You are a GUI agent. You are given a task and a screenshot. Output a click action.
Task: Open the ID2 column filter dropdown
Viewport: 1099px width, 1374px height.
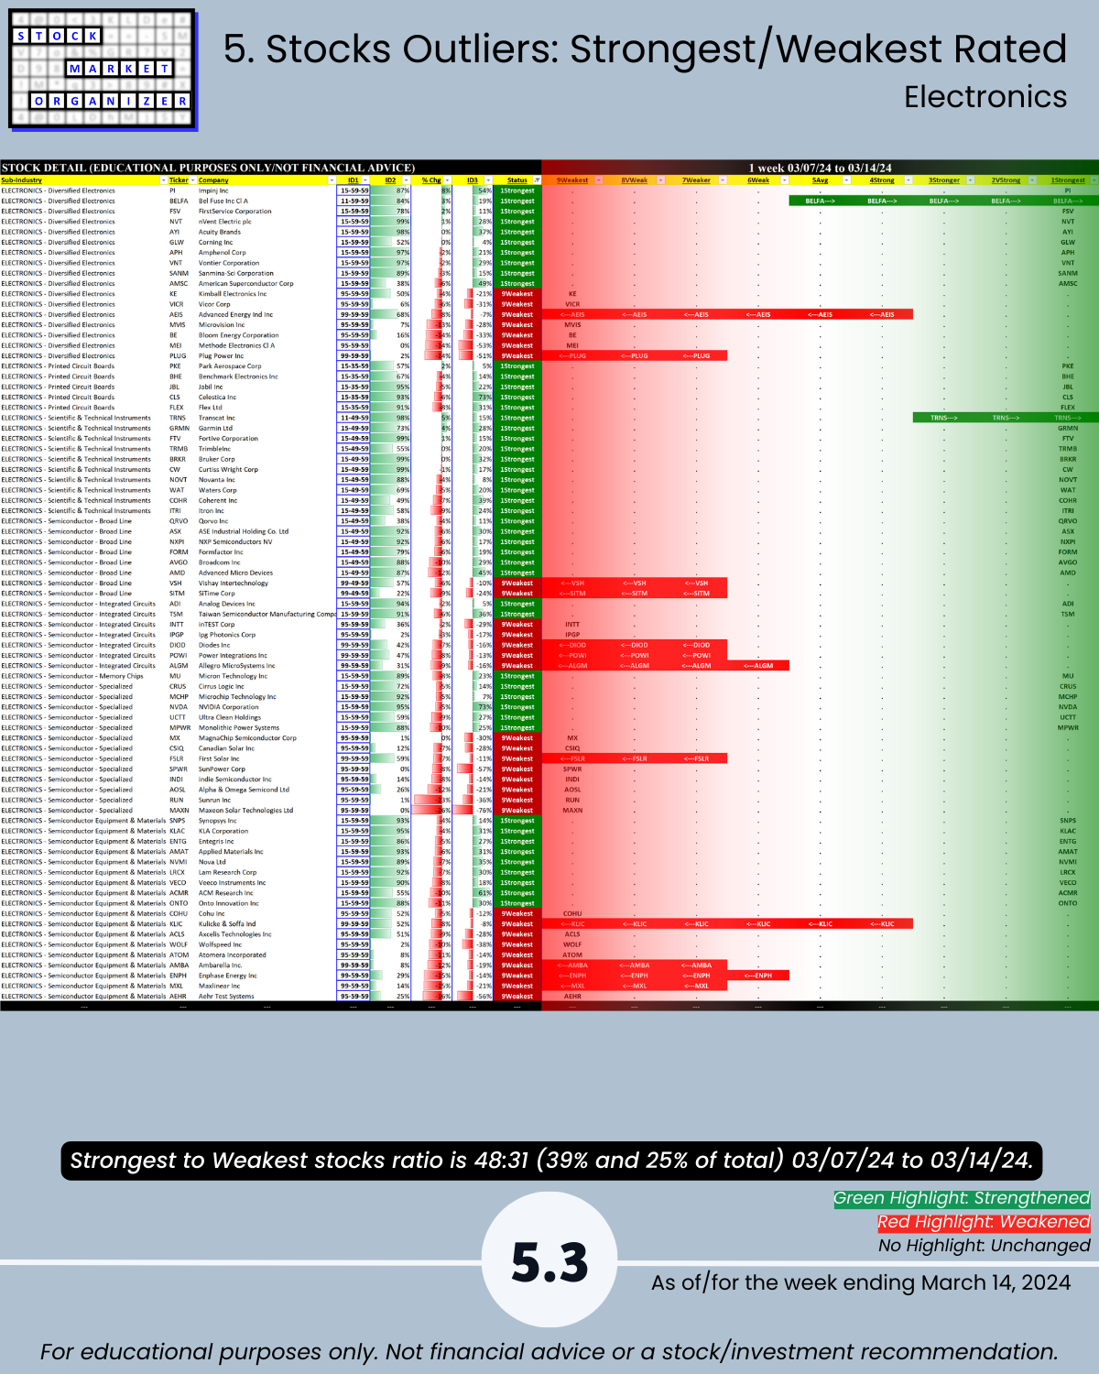tap(406, 180)
